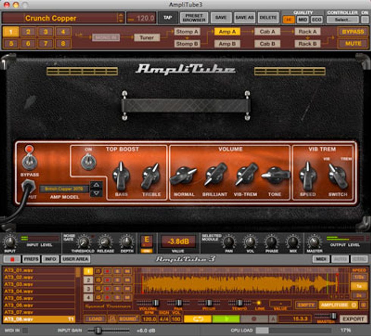371x336 pixels.
Task: Click the Master volume knob
Action: (x=314, y=241)
